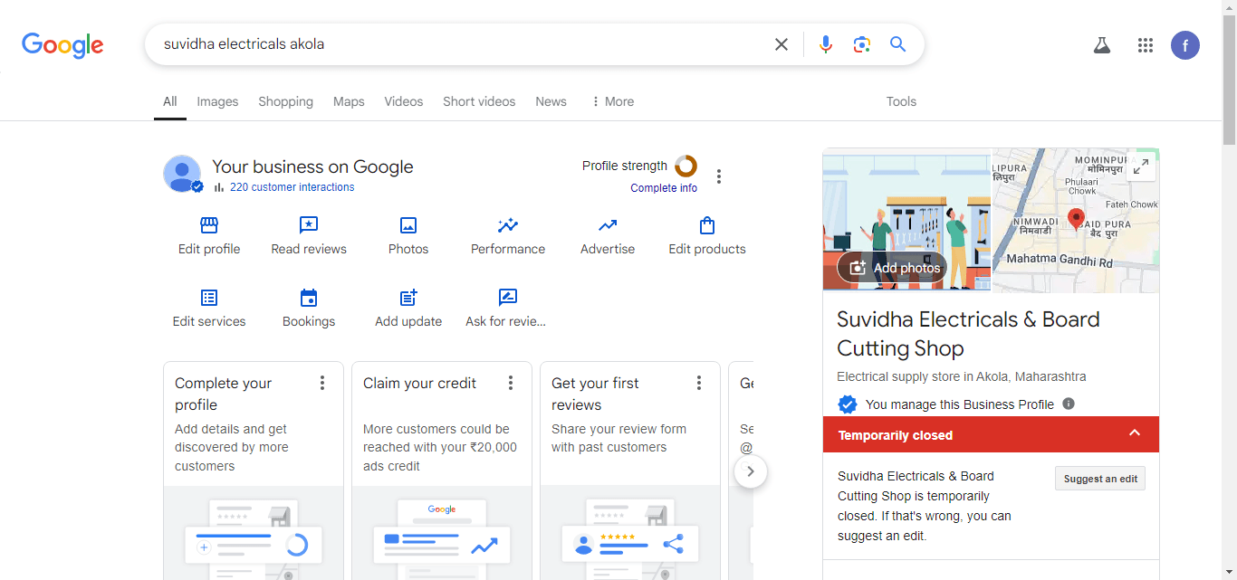Switch to the News tab
1237x580 pixels.
[x=551, y=101]
